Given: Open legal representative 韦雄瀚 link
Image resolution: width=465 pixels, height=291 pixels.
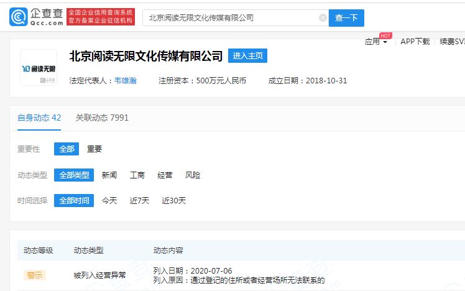Looking at the screenshot, I should coord(126,81).
